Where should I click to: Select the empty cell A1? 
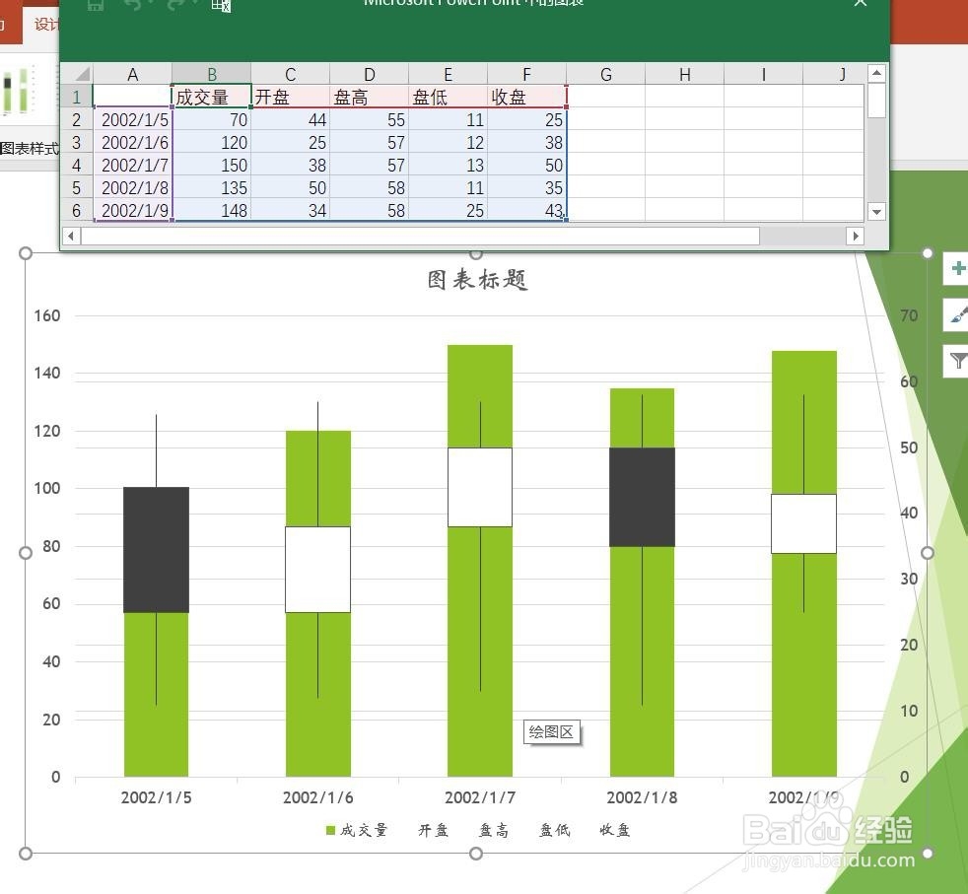point(132,97)
